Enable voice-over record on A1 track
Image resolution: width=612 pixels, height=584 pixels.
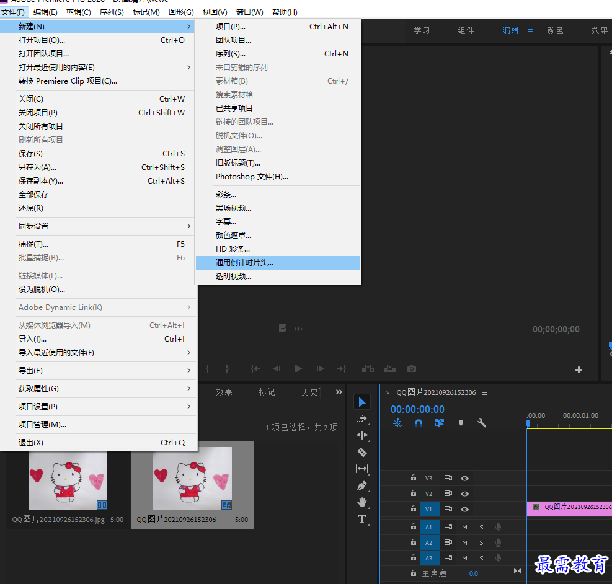[x=498, y=527]
